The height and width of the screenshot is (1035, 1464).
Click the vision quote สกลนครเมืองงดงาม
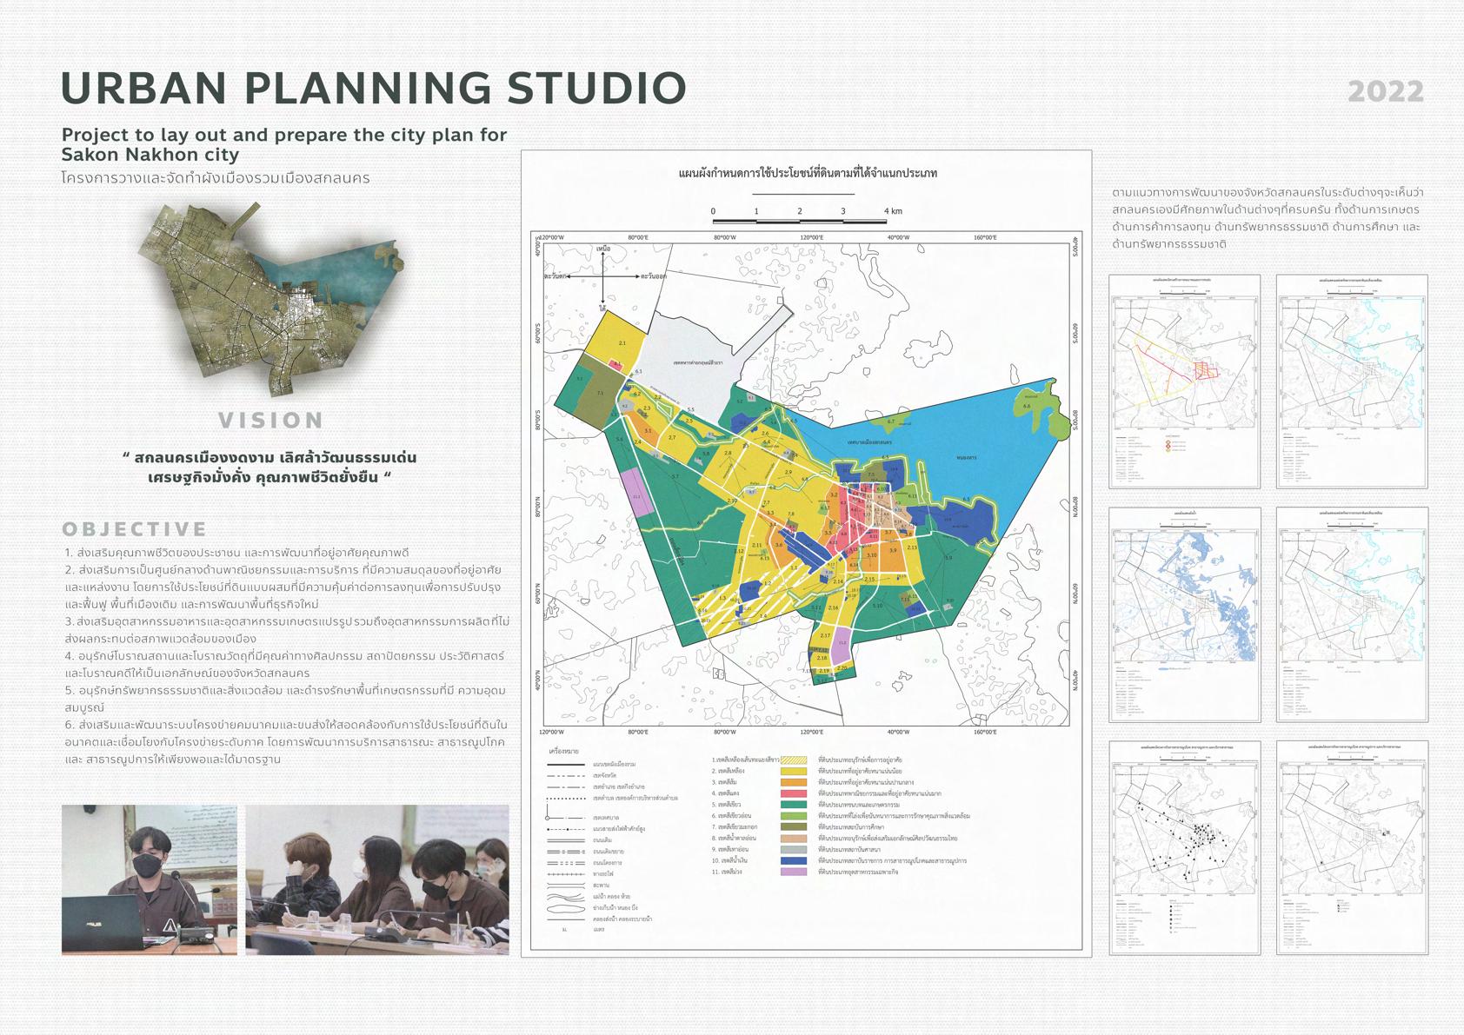pyautogui.click(x=270, y=468)
